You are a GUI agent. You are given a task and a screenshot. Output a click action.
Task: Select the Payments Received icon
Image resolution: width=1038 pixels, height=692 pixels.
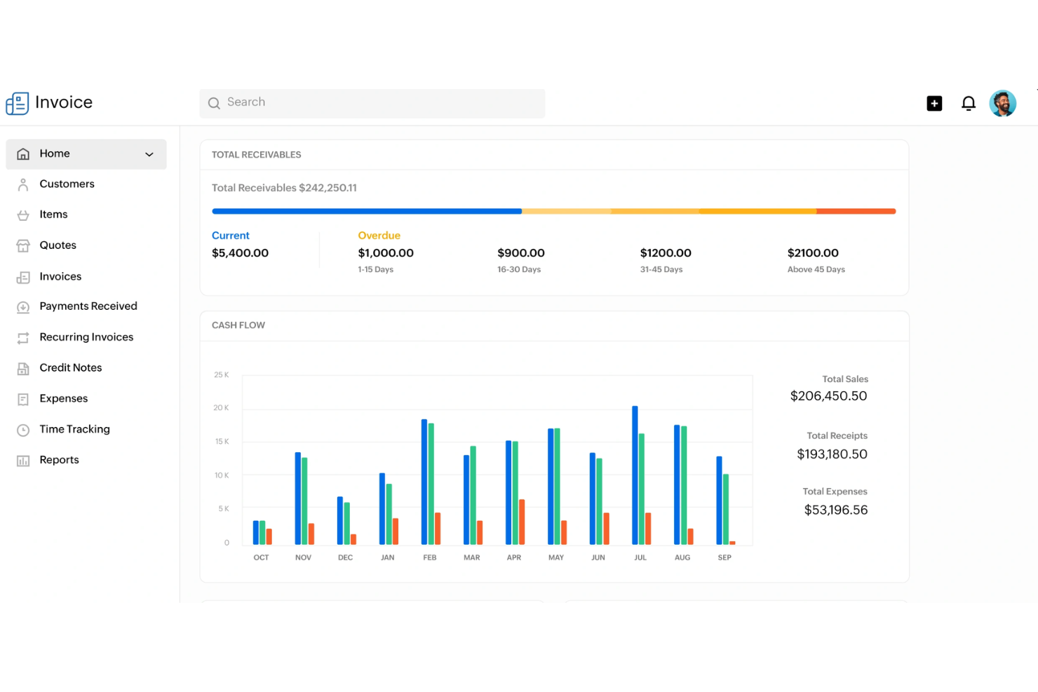[x=23, y=306]
